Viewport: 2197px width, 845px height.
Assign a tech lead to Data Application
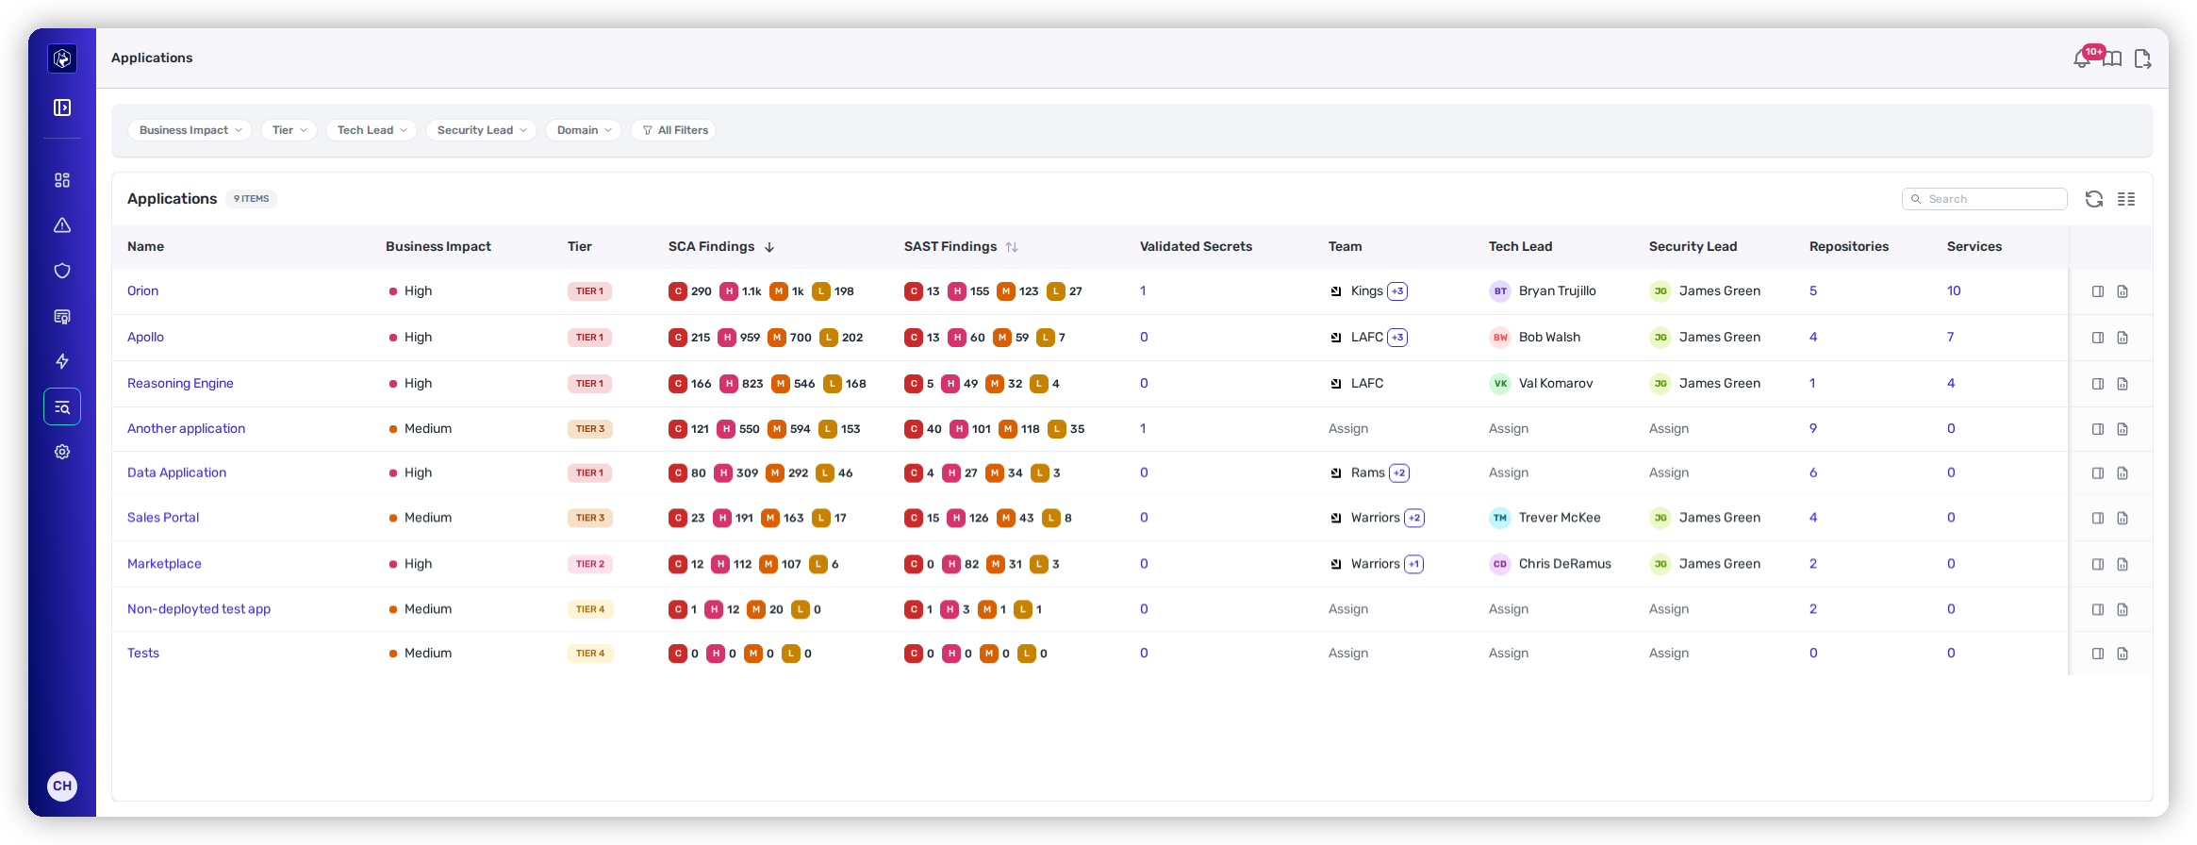(1509, 472)
